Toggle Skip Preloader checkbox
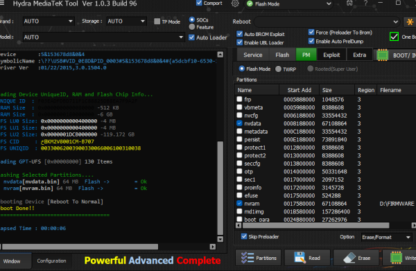This screenshot has height=271, width=416. click(x=244, y=236)
